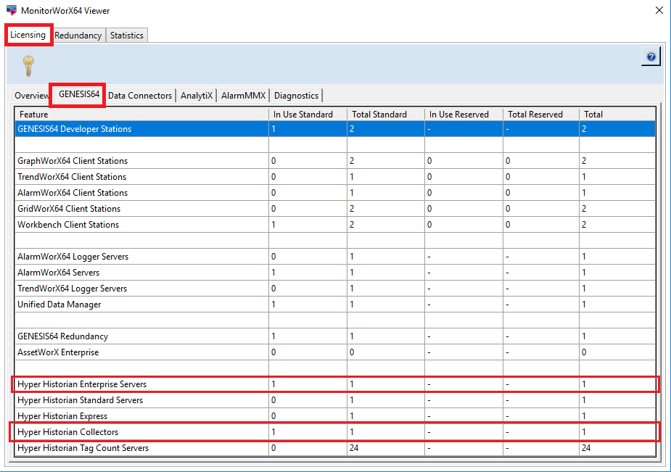Open the Diagnostics sub-tab
This screenshot has height=472, width=671.
(x=296, y=95)
